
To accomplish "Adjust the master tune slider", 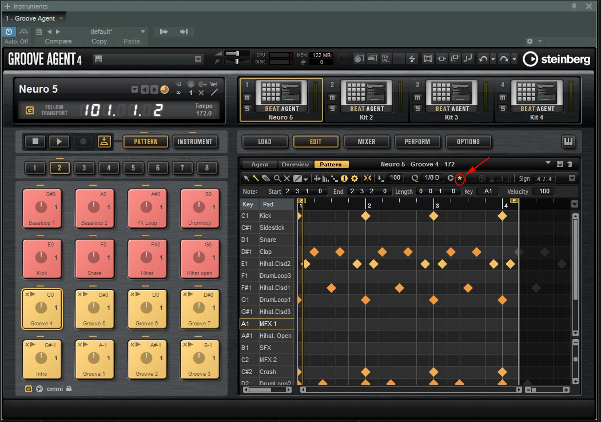I will pyautogui.click(x=237, y=61).
